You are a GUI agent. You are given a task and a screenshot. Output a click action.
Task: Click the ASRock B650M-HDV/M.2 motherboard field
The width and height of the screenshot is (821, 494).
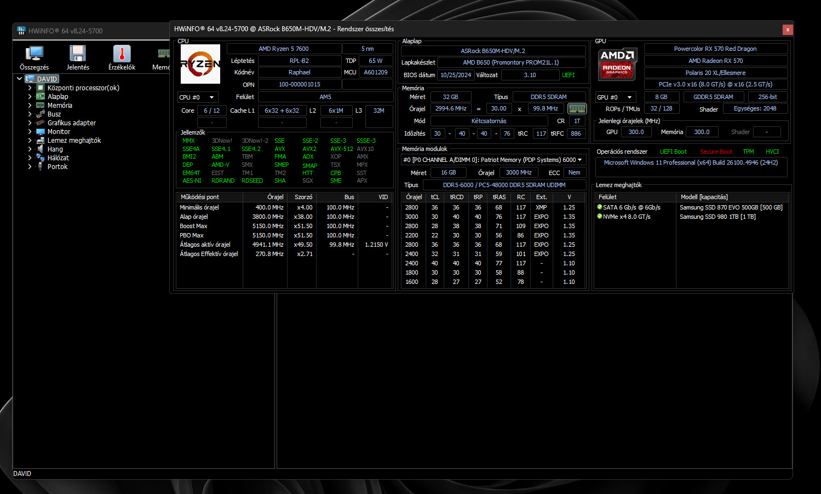coord(493,51)
